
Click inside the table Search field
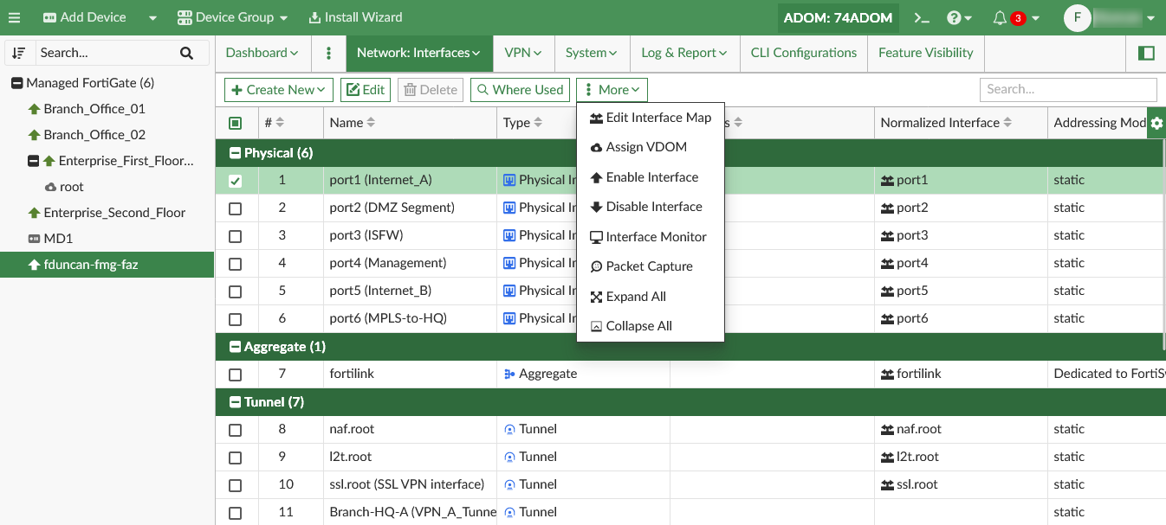pos(1068,89)
